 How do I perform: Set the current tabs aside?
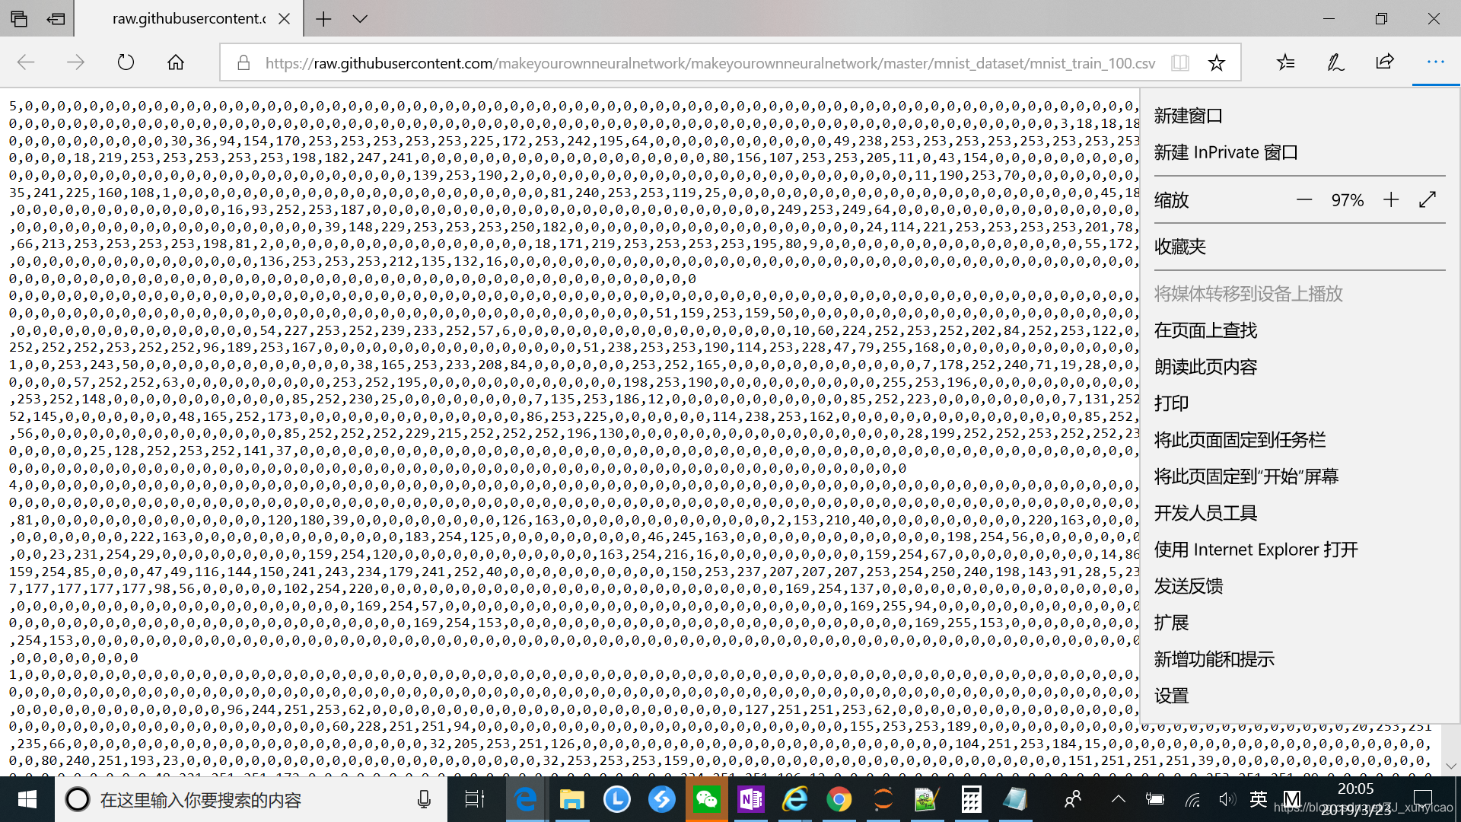click(x=56, y=18)
